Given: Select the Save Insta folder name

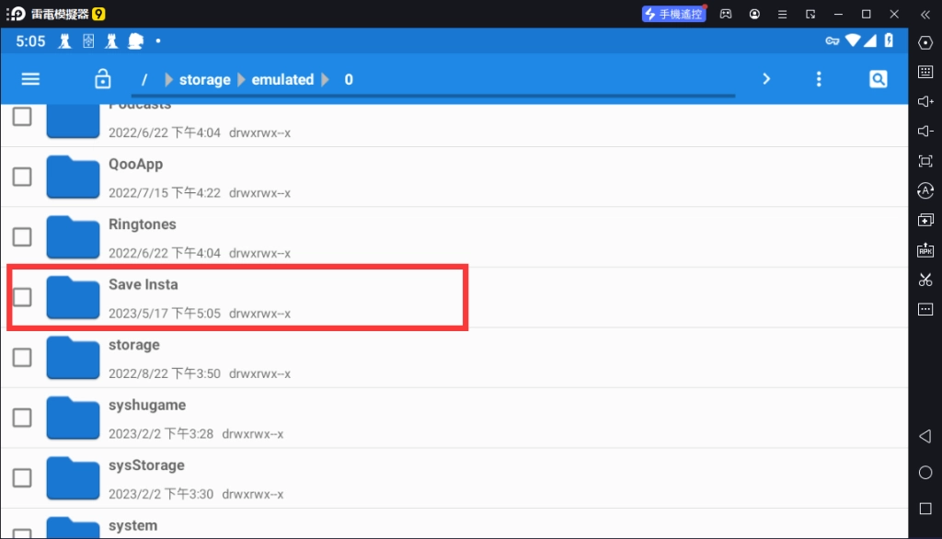Looking at the screenshot, I should point(143,284).
